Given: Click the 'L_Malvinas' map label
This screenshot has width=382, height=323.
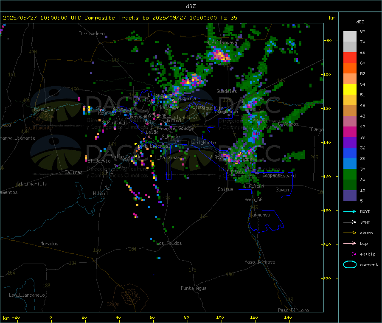Looking at the screenshot, I should (167, 157).
